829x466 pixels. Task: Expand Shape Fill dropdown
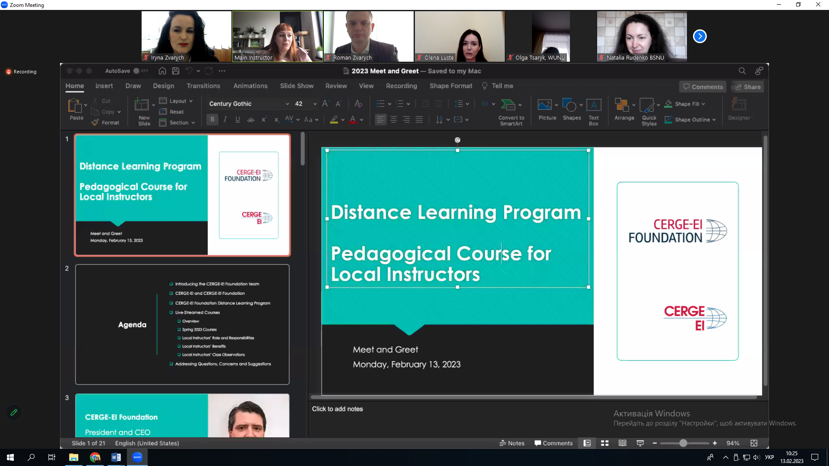click(703, 104)
